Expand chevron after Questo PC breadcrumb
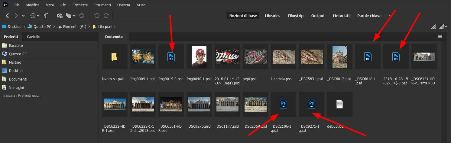This screenshot has width=451, height=143. [54, 26]
